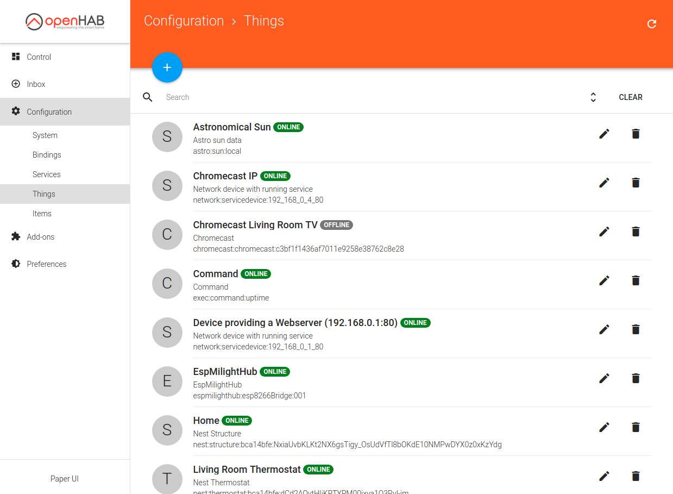Image resolution: width=673 pixels, height=494 pixels.
Task: Expand the Configuration menu
Action: pos(49,111)
